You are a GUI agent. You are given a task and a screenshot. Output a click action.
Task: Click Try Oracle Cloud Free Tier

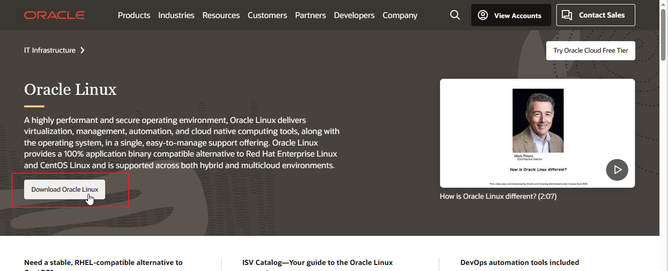[x=591, y=51]
